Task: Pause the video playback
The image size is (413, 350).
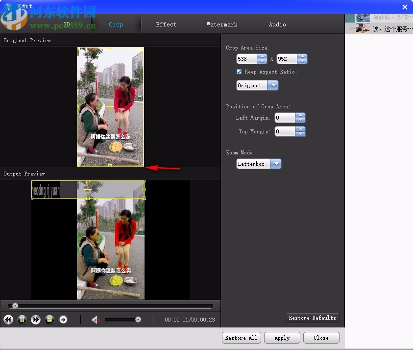Action: coord(22,320)
